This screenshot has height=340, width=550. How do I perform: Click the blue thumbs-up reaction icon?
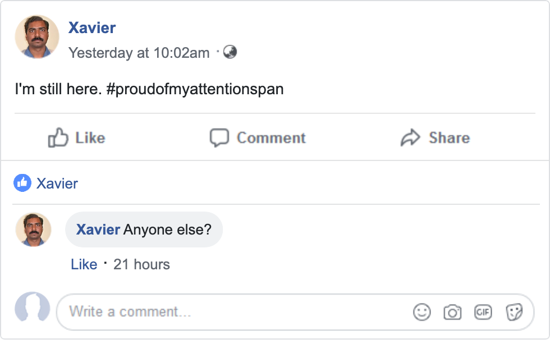click(22, 183)
